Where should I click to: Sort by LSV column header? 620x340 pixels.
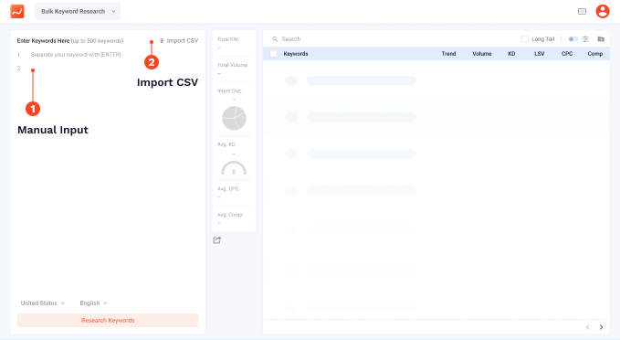coord(540,54)
